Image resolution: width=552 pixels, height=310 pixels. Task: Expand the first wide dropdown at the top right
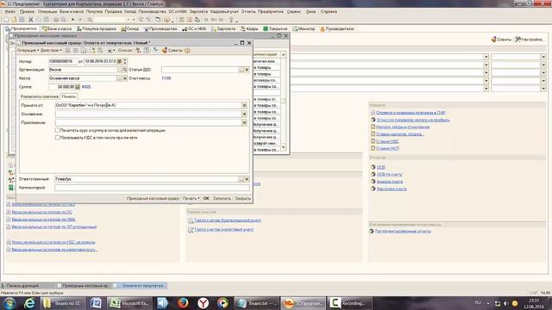coord(486,57)
